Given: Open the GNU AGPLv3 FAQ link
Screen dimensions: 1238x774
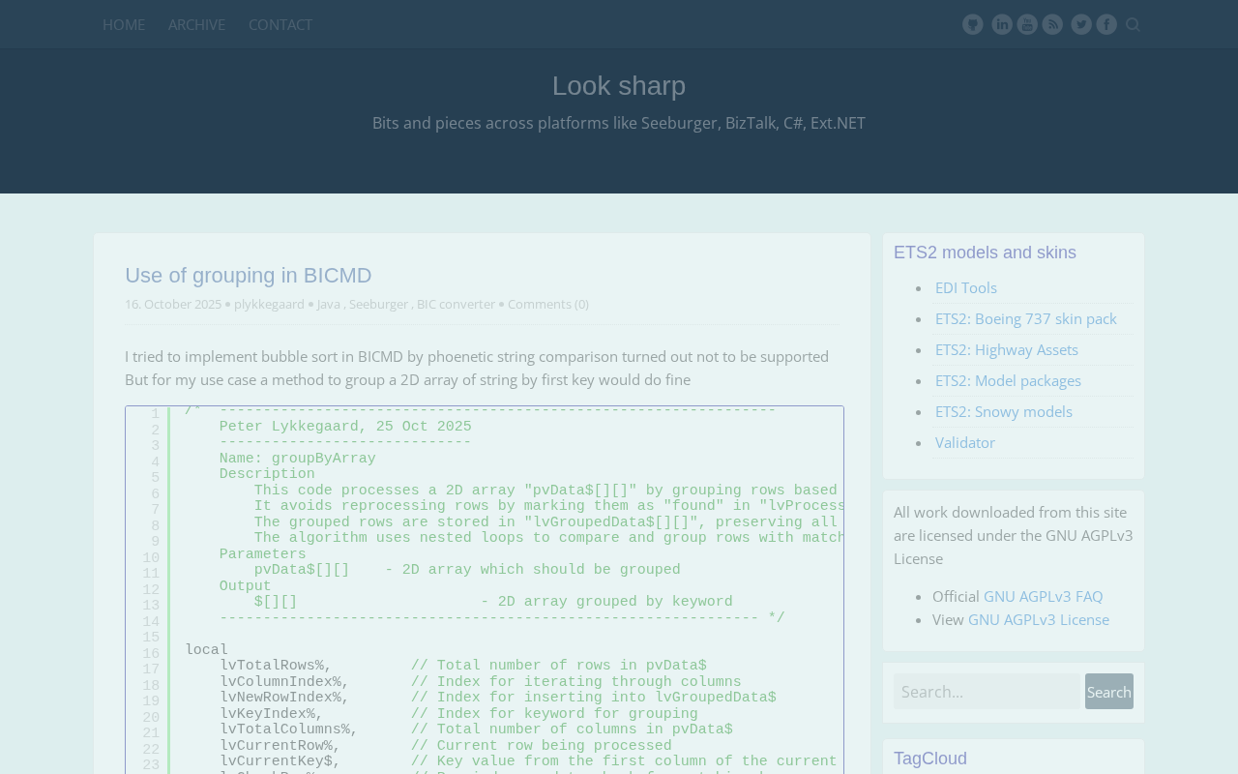Looking at the screenshot, I should tap(1044, 596).
